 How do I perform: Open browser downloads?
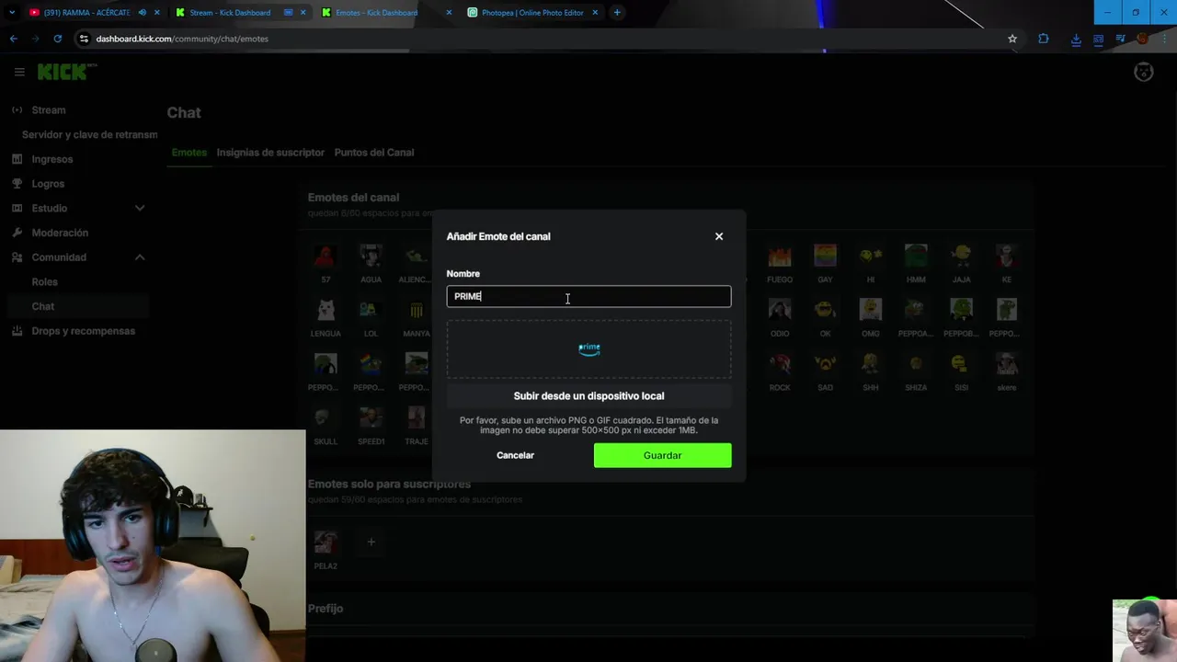[1076, 39]
